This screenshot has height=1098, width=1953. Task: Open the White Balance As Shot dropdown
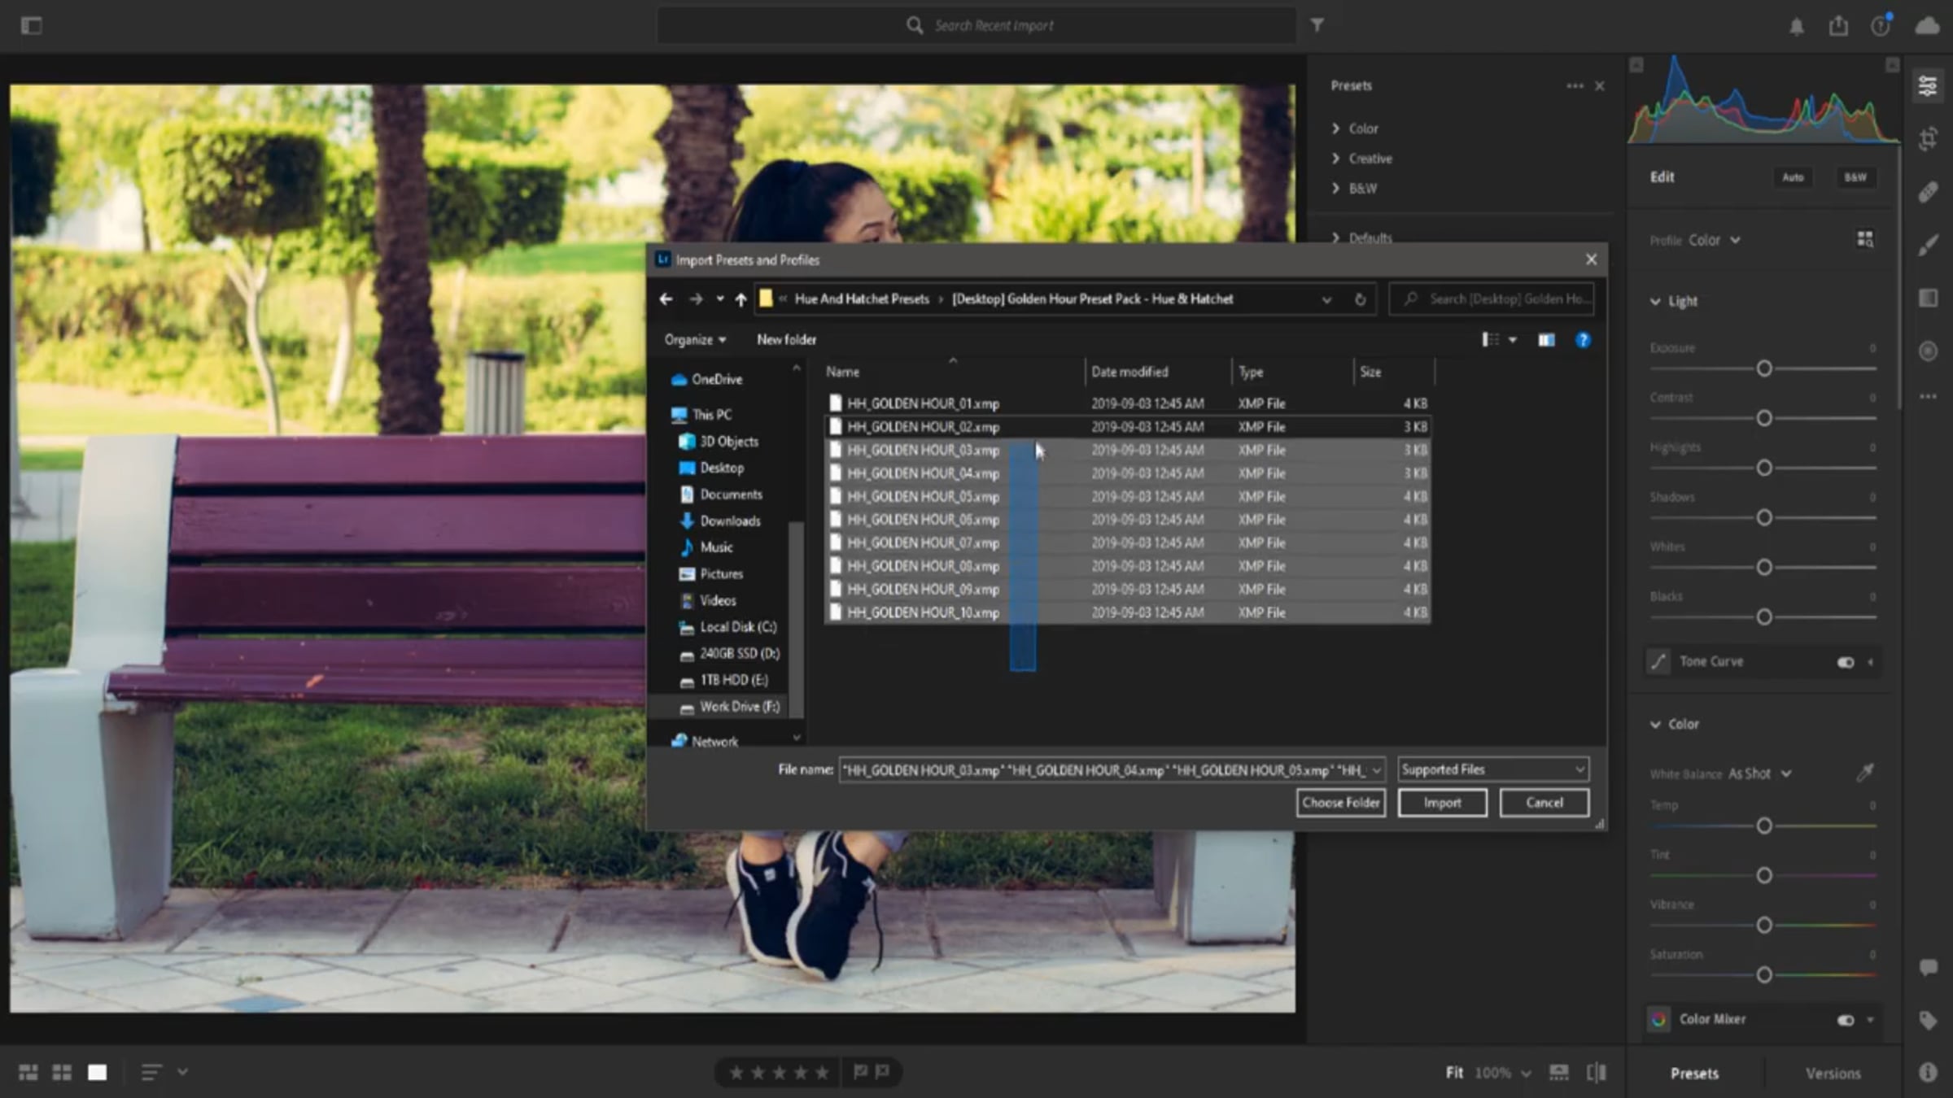click(1759, 773)
